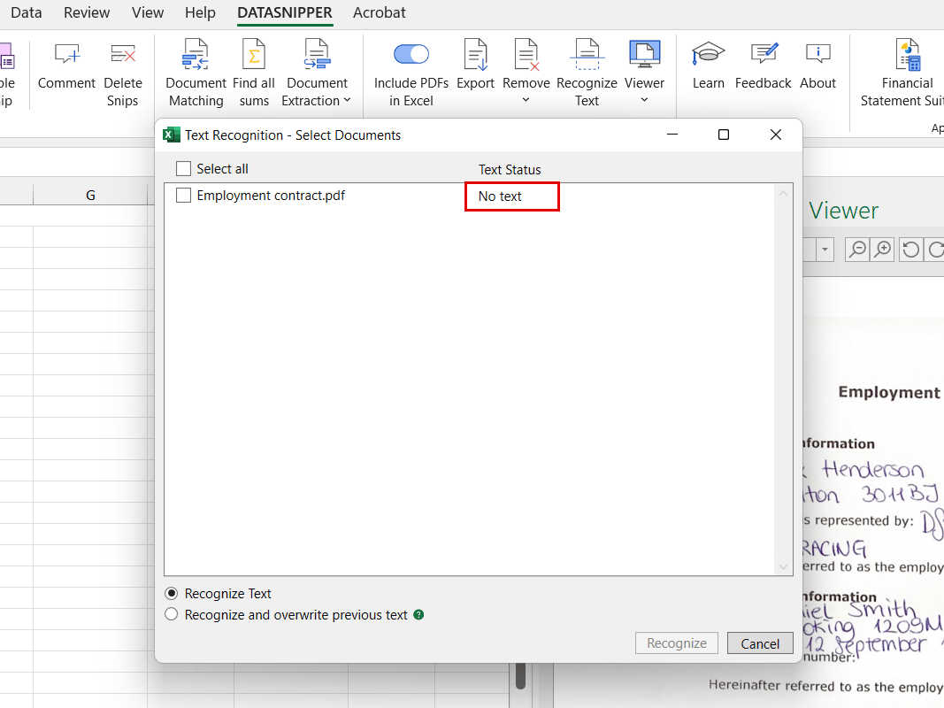Check the Select all checkbox
This screenshot has width=944, height=708.
pyautogui.click(x=183, y=168)
